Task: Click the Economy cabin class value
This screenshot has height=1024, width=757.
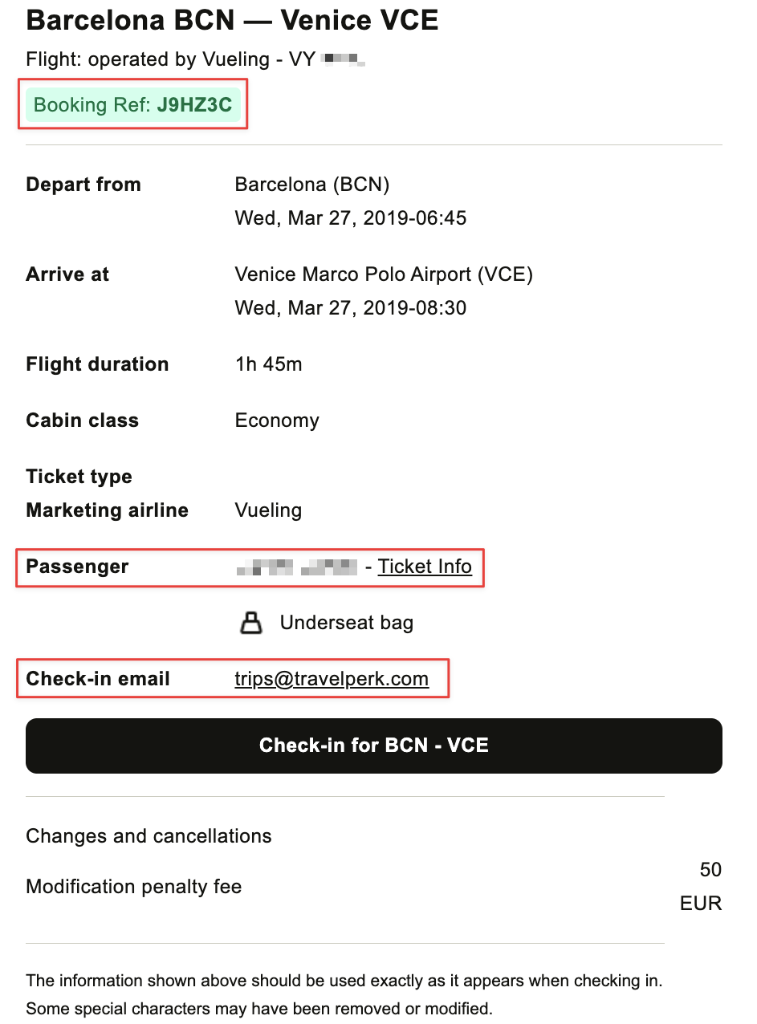Action: coord(277,421)
